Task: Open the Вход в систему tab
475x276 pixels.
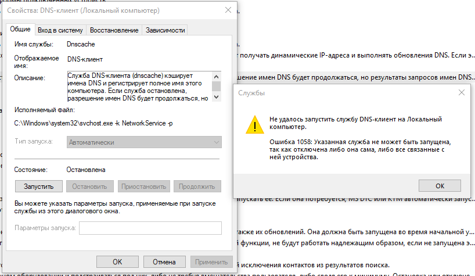Action: tap(60, 30)
